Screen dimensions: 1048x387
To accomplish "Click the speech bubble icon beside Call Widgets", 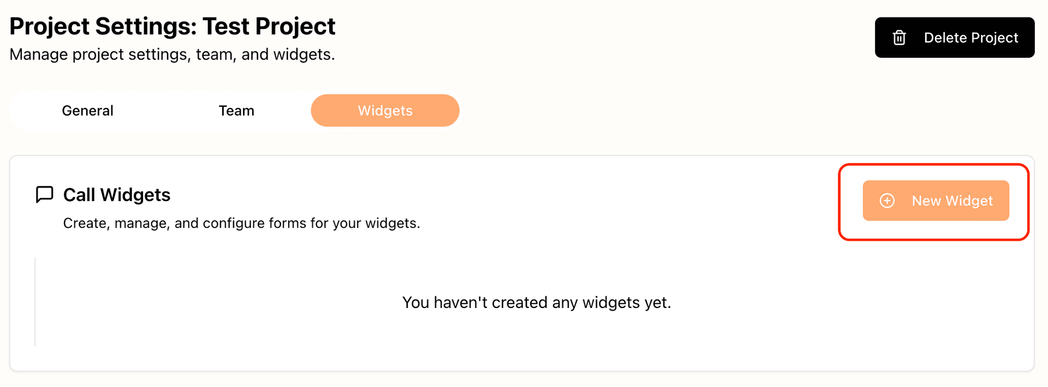I will 44,194.
